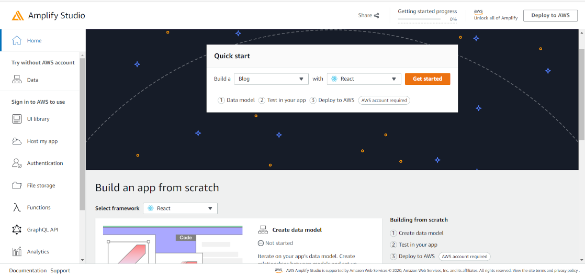Screen dimensions: 585x277
Task: Click the AWS logo in footer
Action: tap(278, 270)
